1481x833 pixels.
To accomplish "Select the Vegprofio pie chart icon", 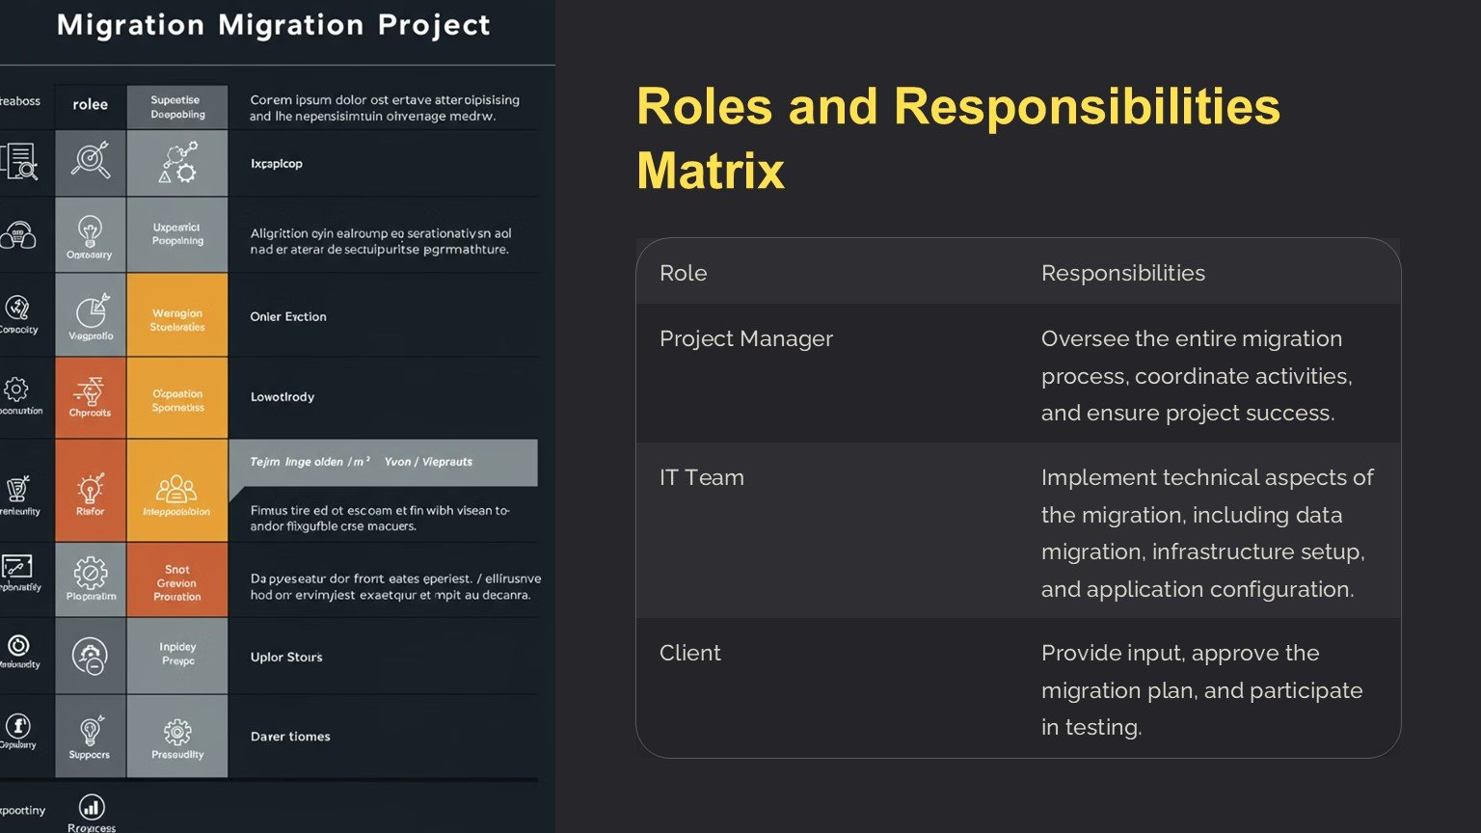I will coord(91,312).
